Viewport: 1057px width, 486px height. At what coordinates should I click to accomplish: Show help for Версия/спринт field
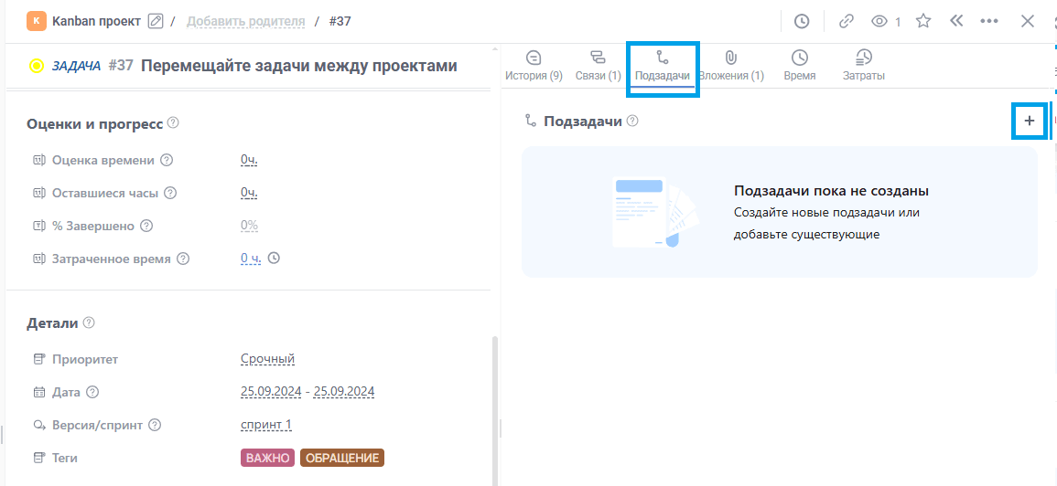[155, 425]
